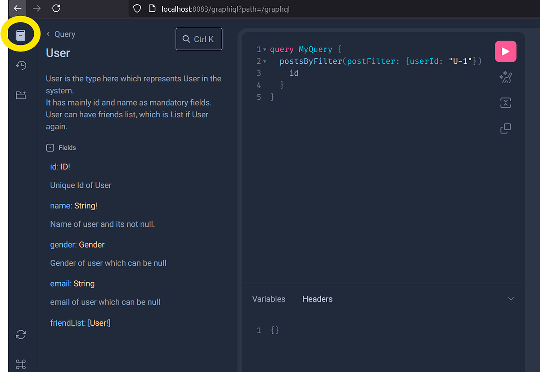
Task: Reload the page in the browser
Action: click(x=56, y=8)
